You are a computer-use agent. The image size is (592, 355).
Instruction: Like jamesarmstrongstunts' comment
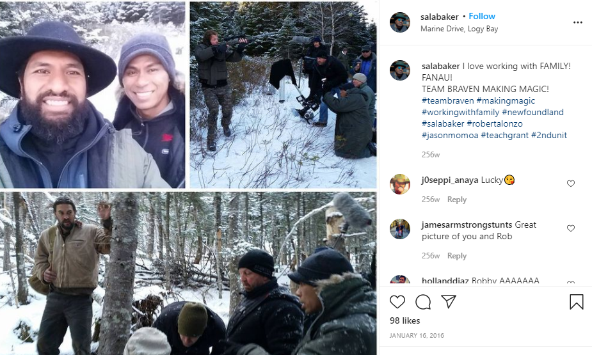click(x=571, y=228)
